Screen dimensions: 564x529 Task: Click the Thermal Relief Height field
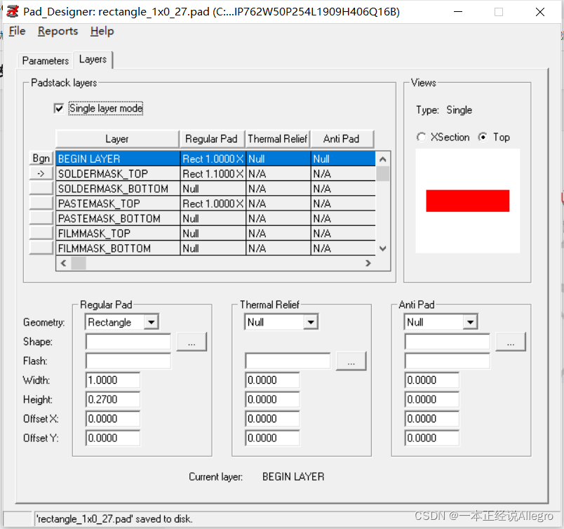272,399
